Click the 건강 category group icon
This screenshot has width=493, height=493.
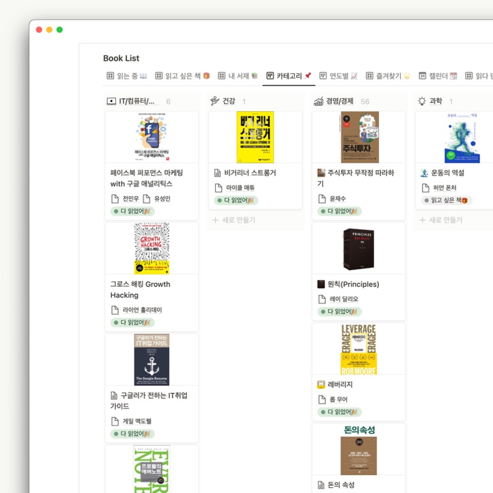click(x=215, y=101)
